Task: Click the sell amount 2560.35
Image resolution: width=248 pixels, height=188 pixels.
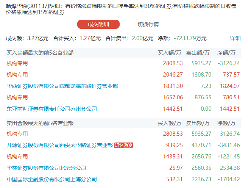Action: click(201, 168)
